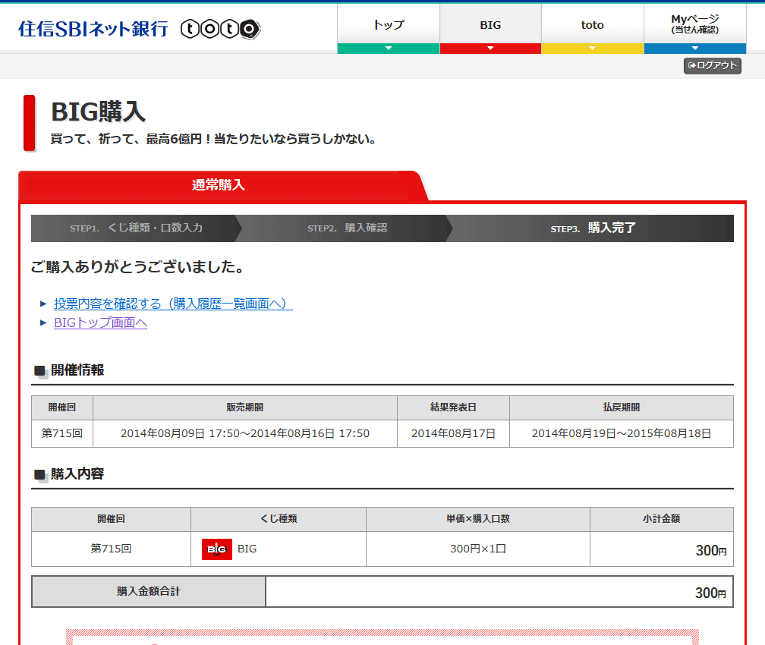This screenshot has width=765, height=645.
Task: Click ご購入ありがとうございました message
Action: coord(137,267)
